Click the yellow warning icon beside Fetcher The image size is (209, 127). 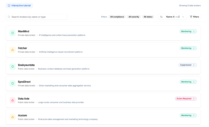pyautogui.click(x=13, y=50)
